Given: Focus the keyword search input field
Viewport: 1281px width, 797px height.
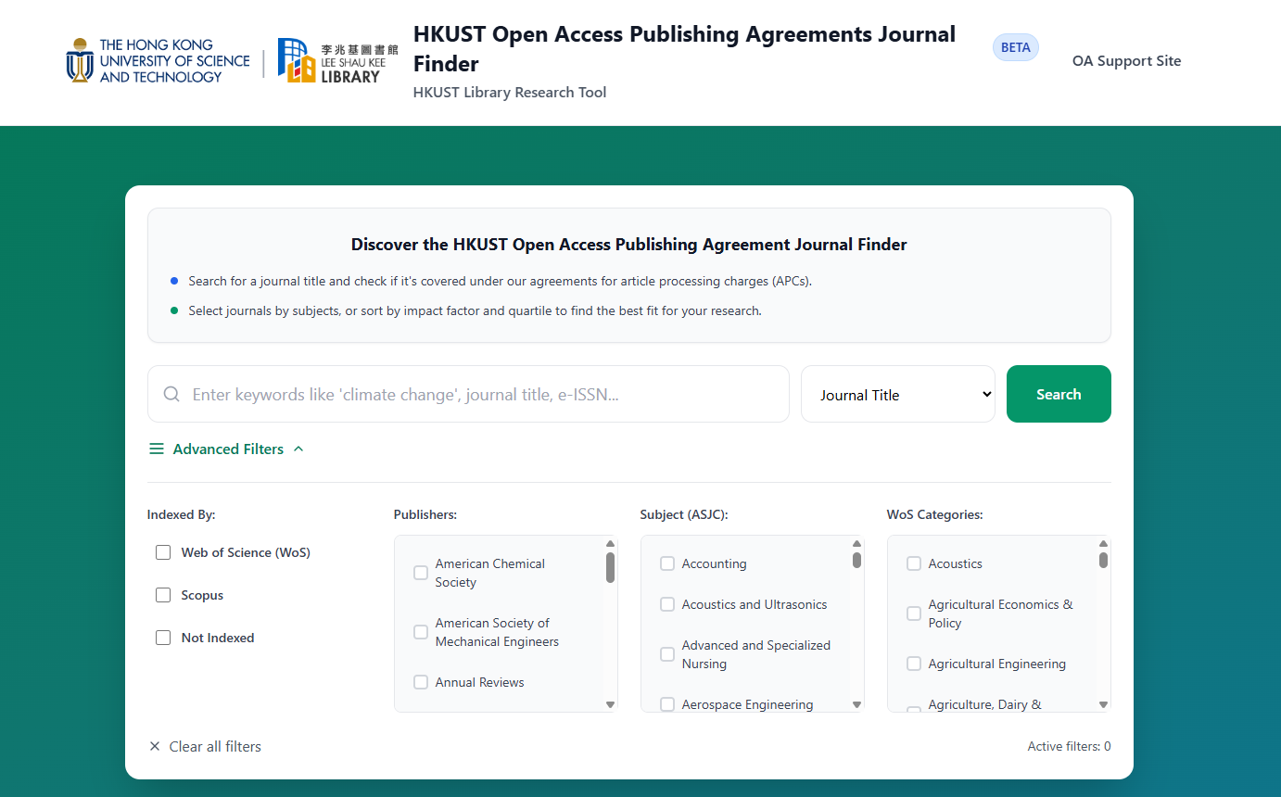Looking at the screenshot, I should pyautogui.click(x=482, y=395).
